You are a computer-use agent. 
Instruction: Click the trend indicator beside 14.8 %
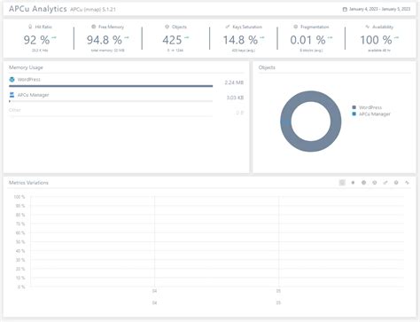pyautogui.click(x=262, y=37)
